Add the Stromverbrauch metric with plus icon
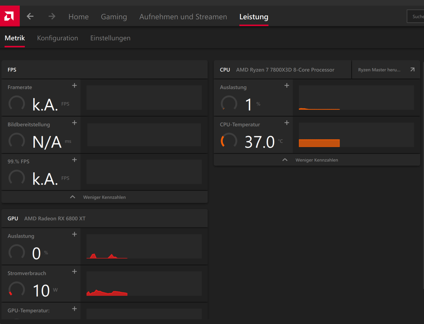This screenshot has height=324, width=424. tap(74, 272)
